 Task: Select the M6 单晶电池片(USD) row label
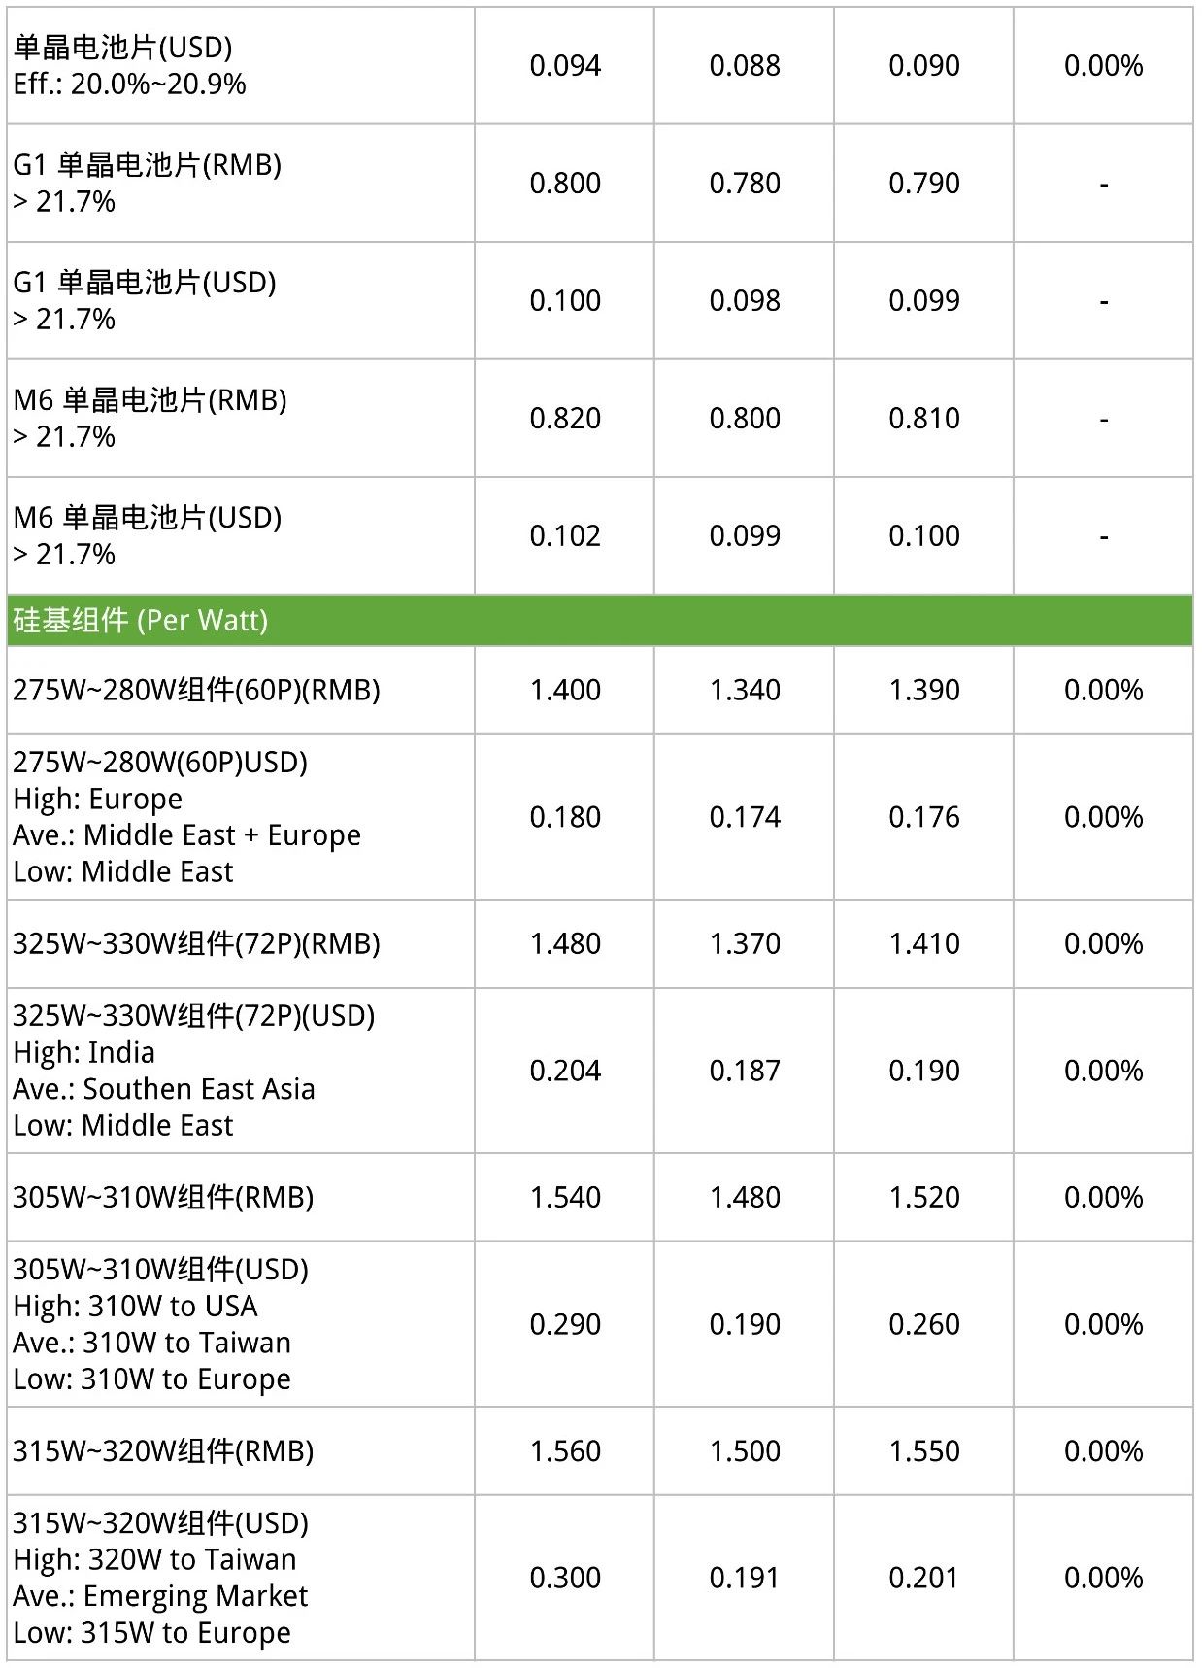148,535
